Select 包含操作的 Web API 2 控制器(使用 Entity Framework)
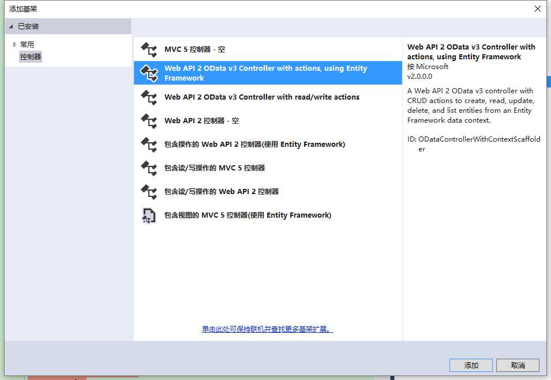 (x=268, y=145)
